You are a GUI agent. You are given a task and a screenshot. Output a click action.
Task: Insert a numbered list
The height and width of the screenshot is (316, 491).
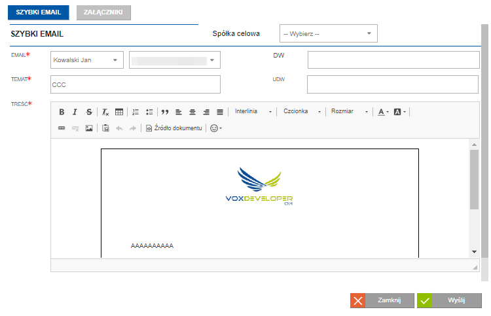[x=136, y=112]
